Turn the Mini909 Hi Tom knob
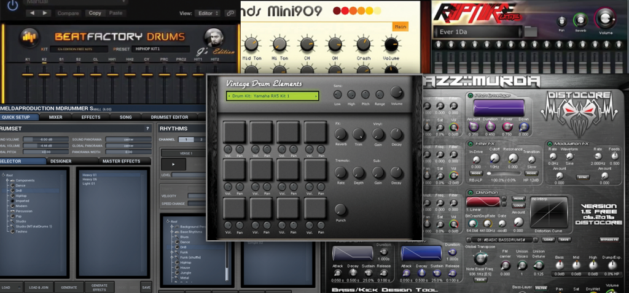 [279, 44]
